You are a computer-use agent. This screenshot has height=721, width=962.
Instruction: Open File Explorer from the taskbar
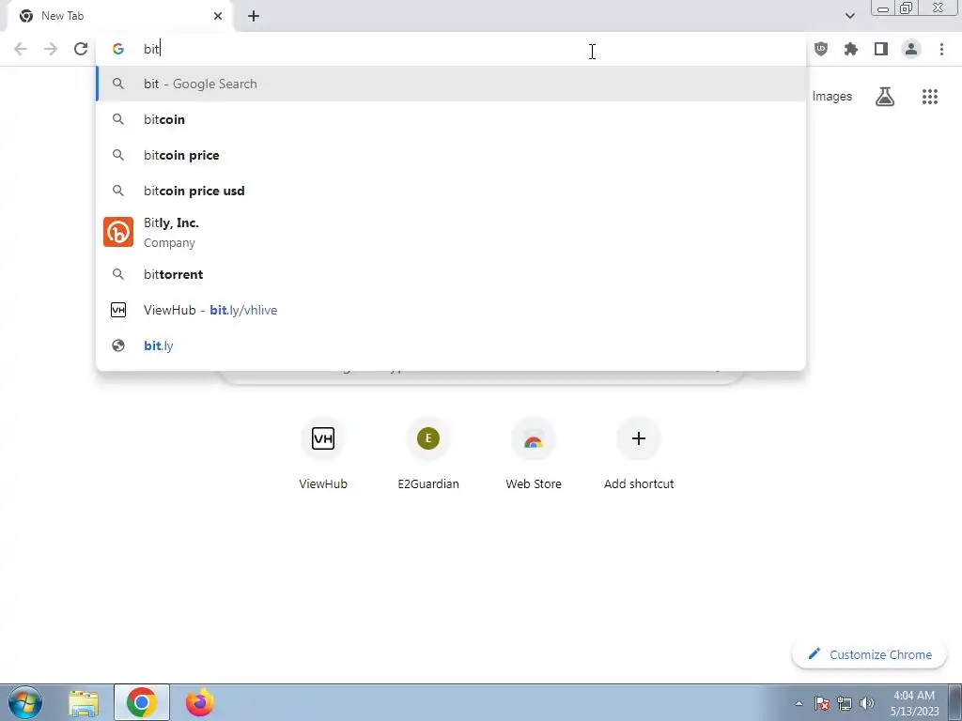point(84,703)
